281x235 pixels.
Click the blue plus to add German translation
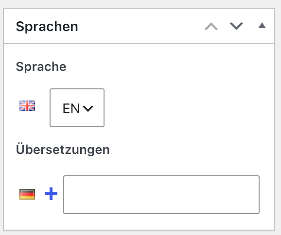[51, 194]
